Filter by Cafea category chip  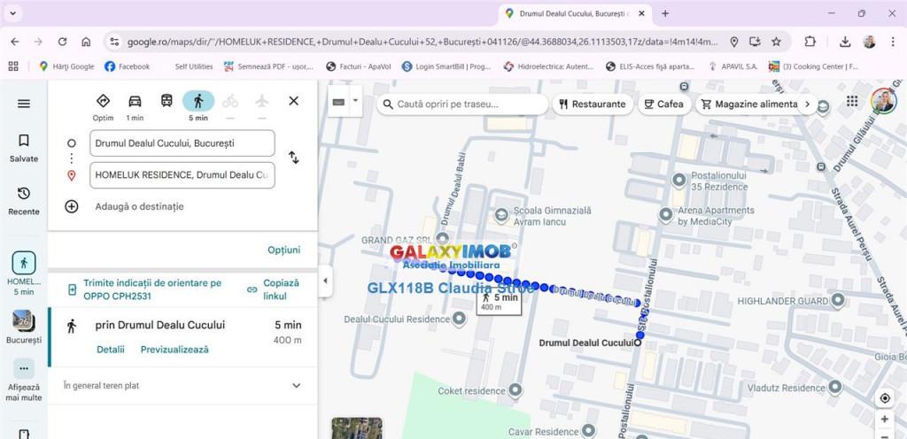coord(663,104)
